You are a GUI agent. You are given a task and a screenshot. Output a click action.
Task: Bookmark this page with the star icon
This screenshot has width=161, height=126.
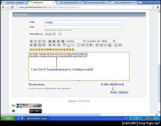tap(153, 7)
